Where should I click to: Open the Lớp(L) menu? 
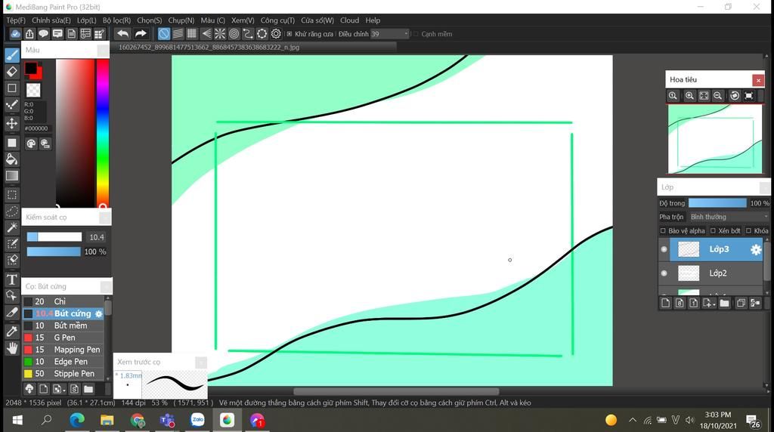(x=86, y=20)
